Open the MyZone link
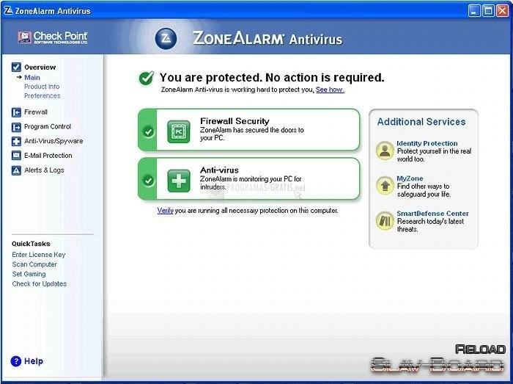Screen dimensions: 513x384 pyautogui.click(x=410, y=178)
